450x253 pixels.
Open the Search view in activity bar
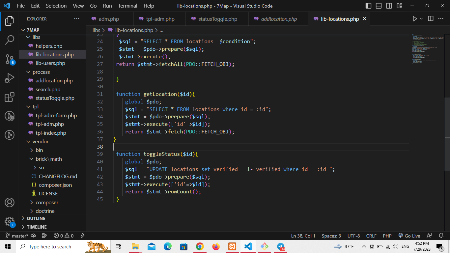pos(10,40)
